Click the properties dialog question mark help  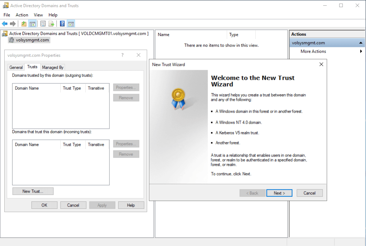[123, 55]
